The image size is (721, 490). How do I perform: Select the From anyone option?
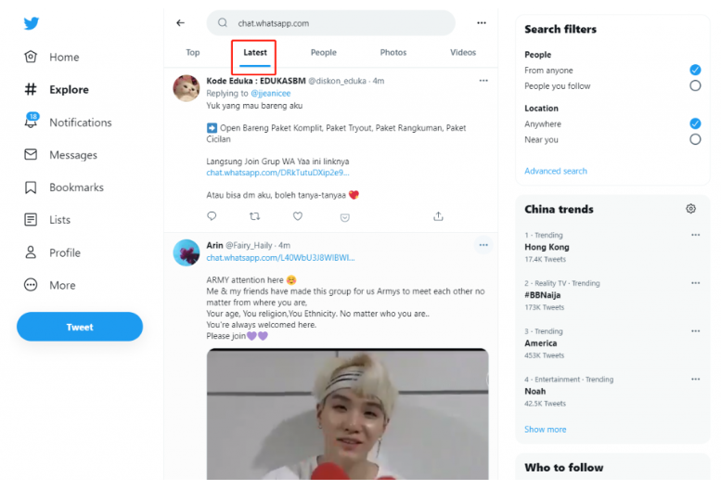[695, 70]
